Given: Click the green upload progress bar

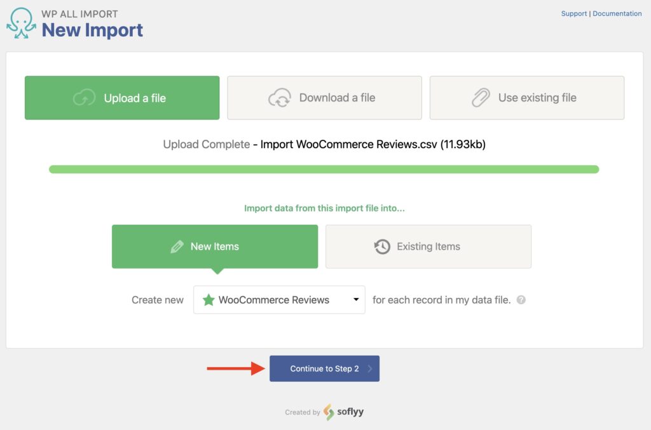Looking at the screenshot, I should (324, 169).
